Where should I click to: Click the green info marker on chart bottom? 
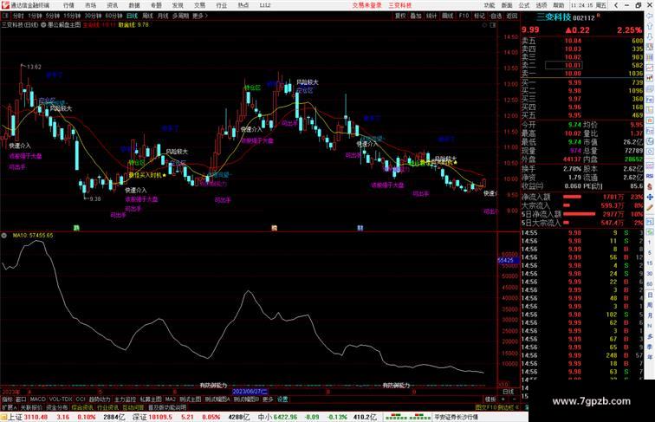tap(76, 228)
